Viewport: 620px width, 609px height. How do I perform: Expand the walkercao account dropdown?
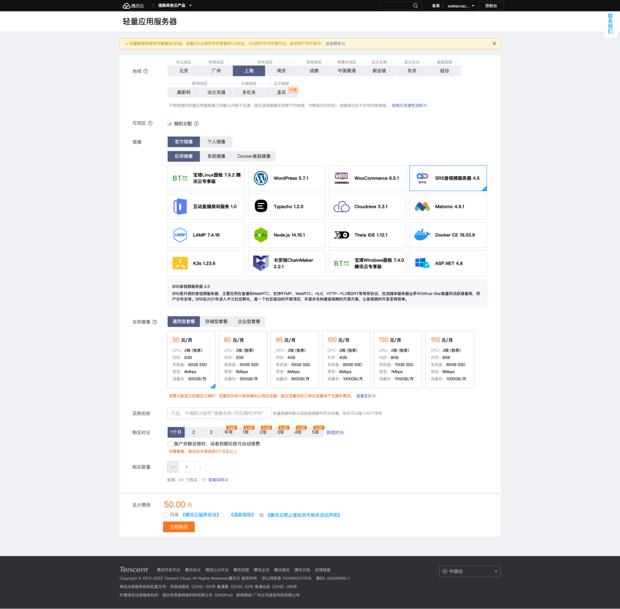click(x=461, y=6)
